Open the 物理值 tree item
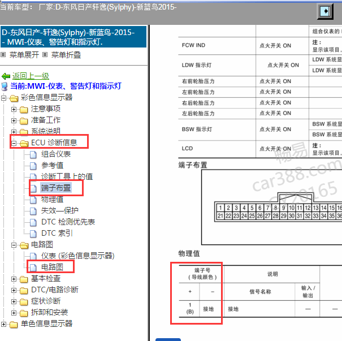Image resolution: width=342 pixels, height=341 pixels. click(53, 199)
